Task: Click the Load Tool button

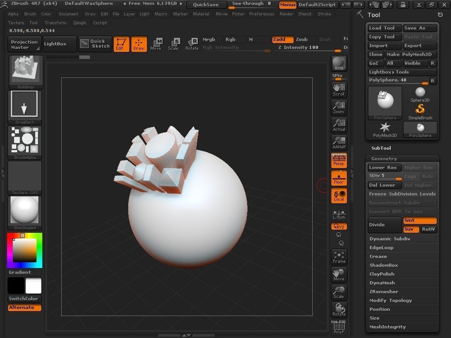Action: [384, 28]
